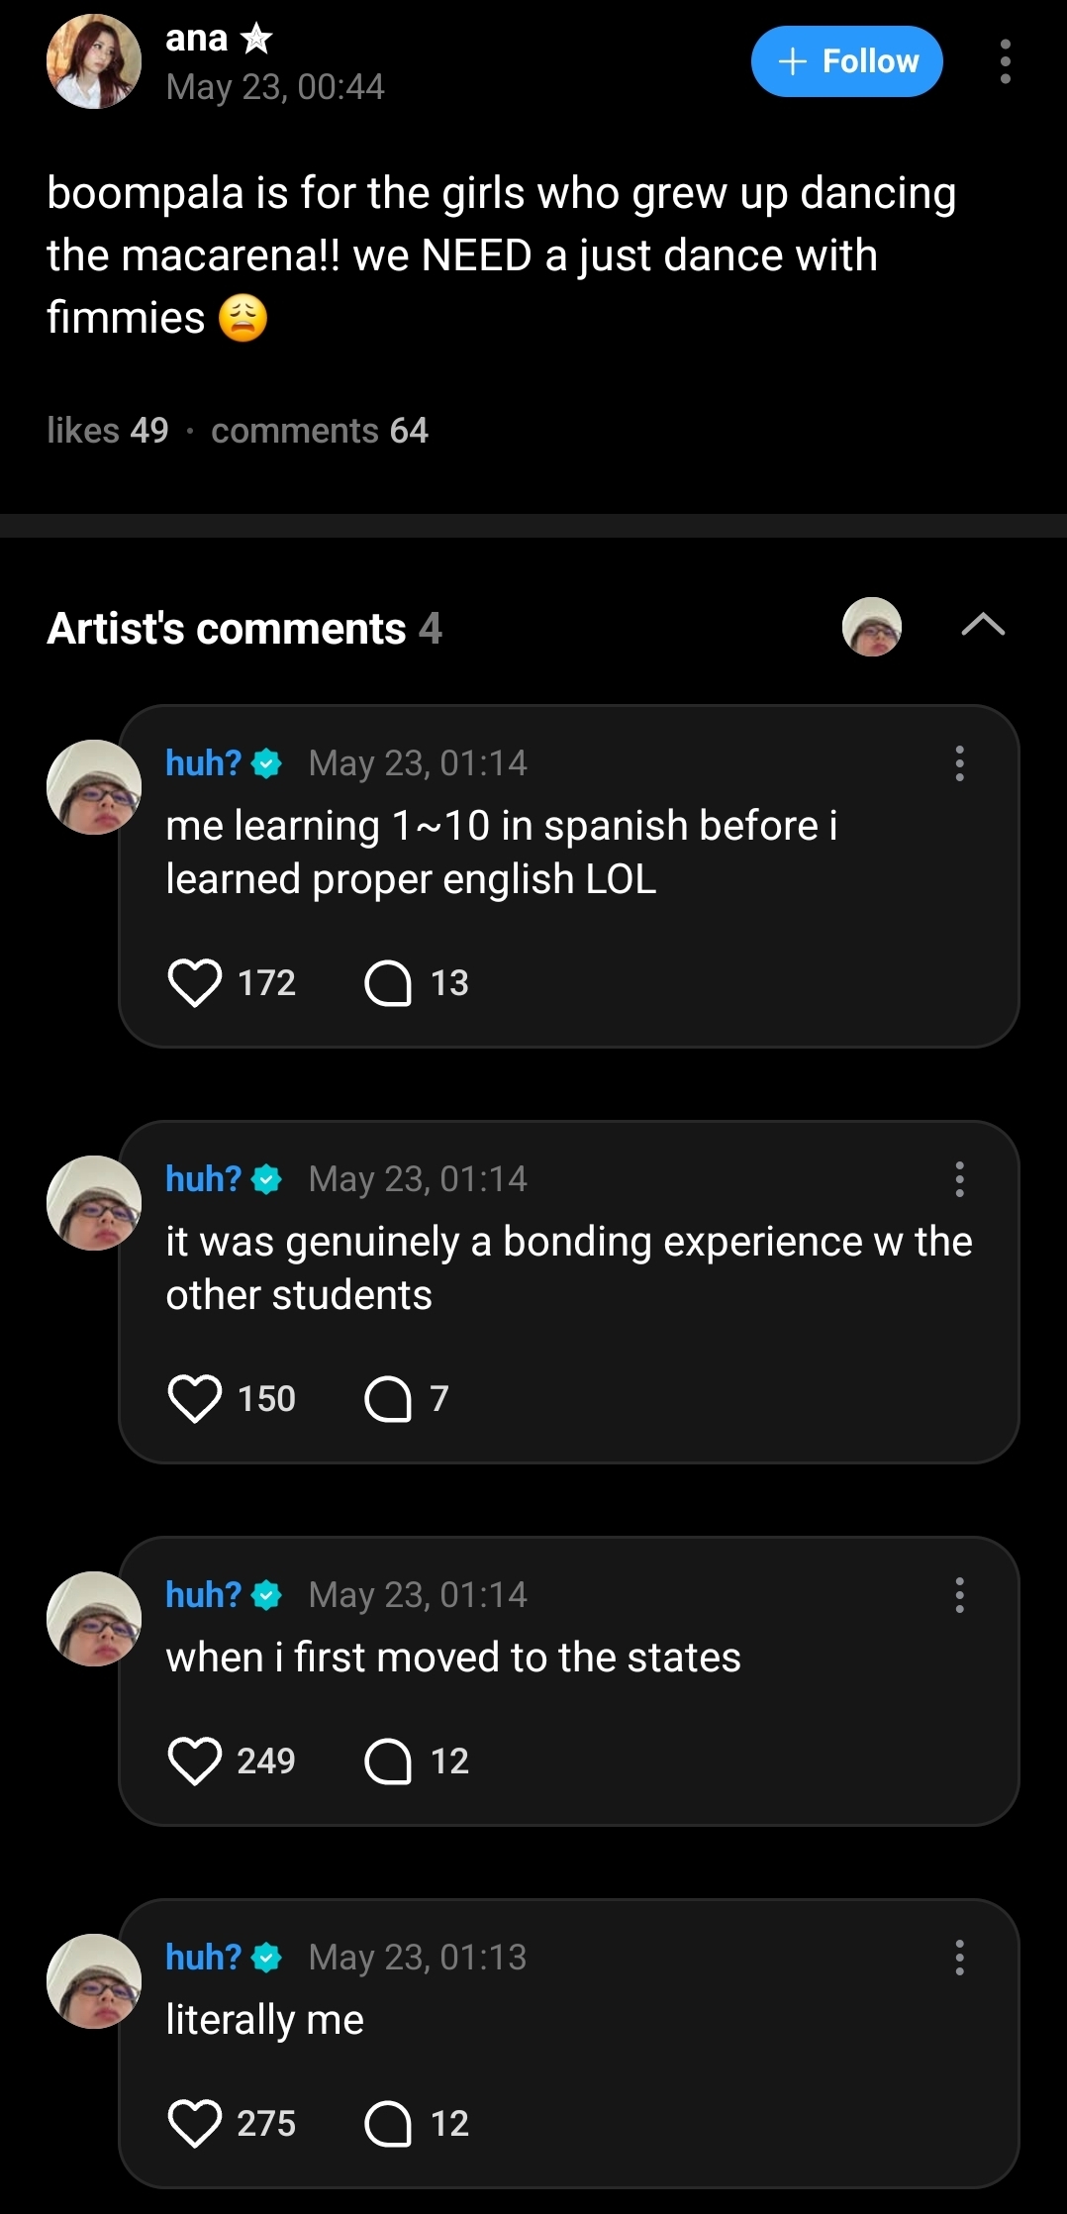Collapse the Artist's comments section
Image resolution: width=1067 pixels, height=2214 pixels.
pos(983,625)
